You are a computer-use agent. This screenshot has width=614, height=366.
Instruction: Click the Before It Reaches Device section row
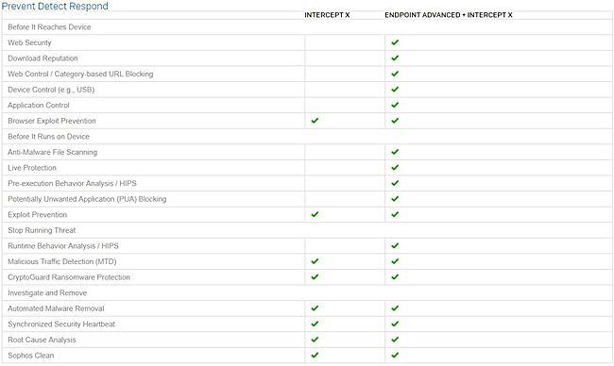307,27
